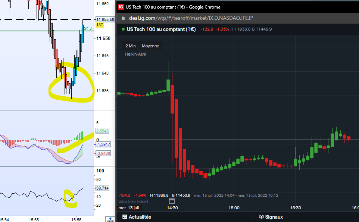Click the -3,9460 indicator value label

103,153
